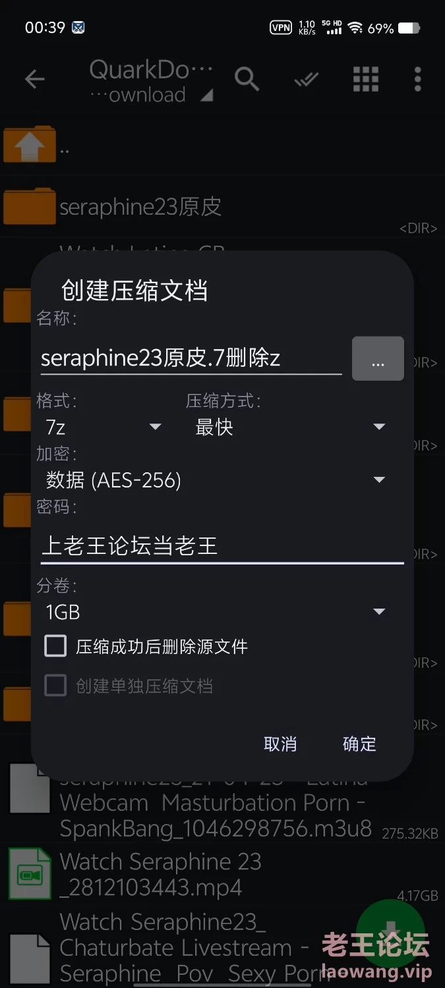This screenshot has width=445, height=988.
Task: Tap the select-all double checkmark icon
Action: point(307,80)
